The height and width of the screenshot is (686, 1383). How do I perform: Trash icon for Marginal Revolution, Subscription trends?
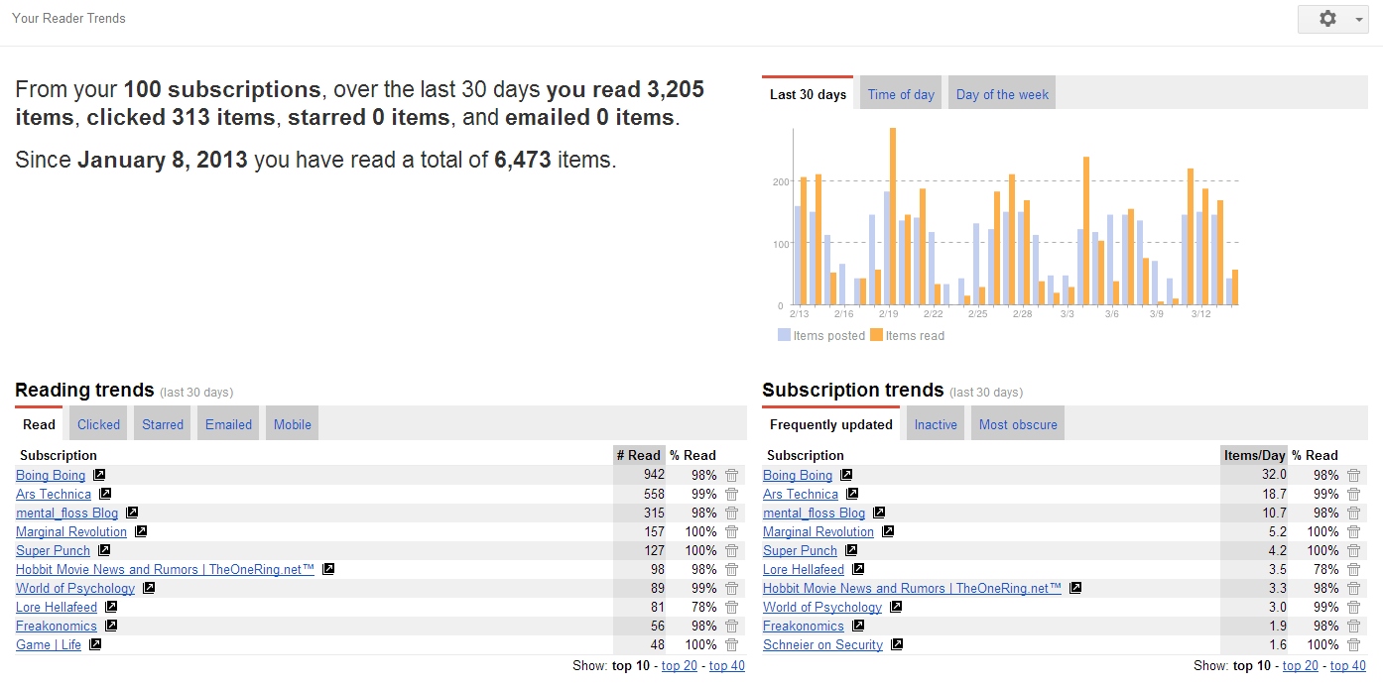1353,532
